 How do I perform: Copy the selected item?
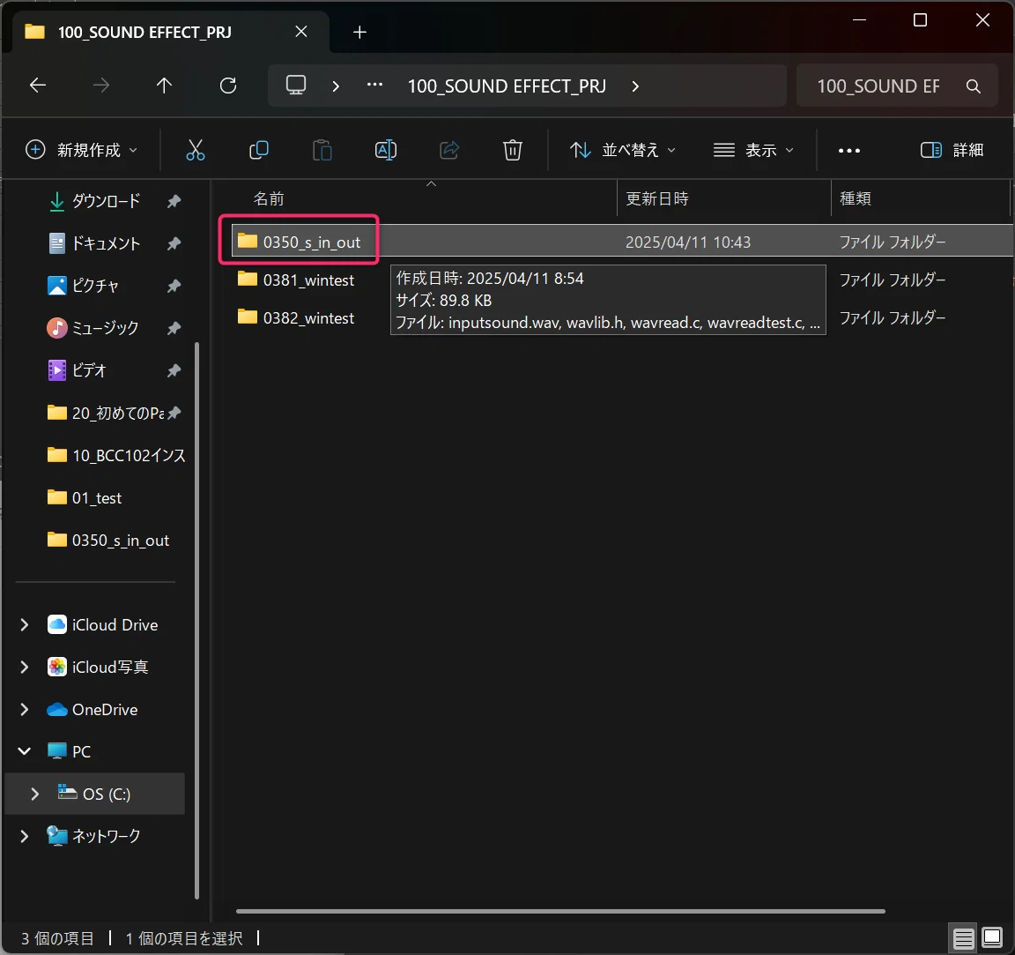(x=258, y=150)
